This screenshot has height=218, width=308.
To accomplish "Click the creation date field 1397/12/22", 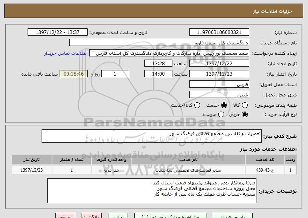I will tap(219, 64).
